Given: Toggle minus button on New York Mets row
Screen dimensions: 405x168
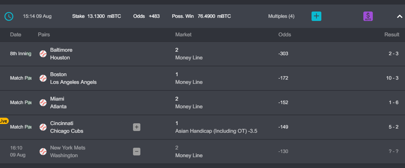Looking at the screenshot, I should [137, 152].
